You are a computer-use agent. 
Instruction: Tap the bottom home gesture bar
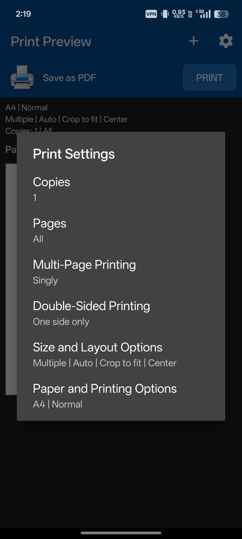[121, 533]
